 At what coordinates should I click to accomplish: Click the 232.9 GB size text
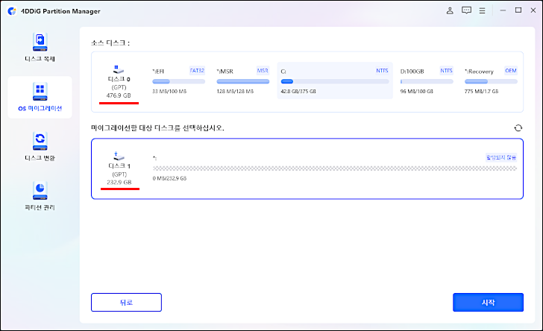(x=119, y=183)
